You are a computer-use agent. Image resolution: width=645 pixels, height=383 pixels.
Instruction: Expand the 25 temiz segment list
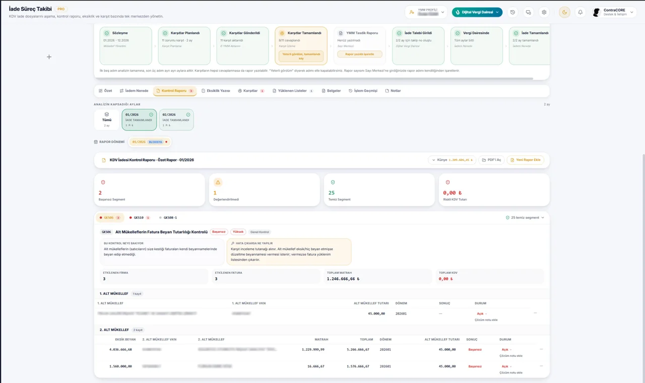pyautogui.click(x=525, y=218)
